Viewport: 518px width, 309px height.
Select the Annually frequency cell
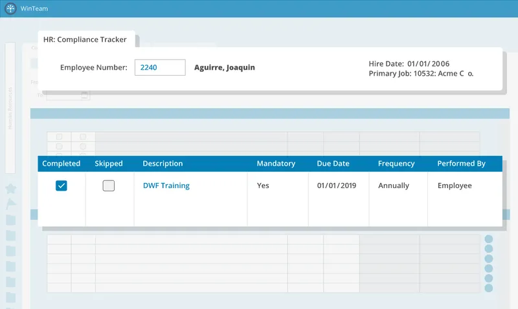(394, 186)
